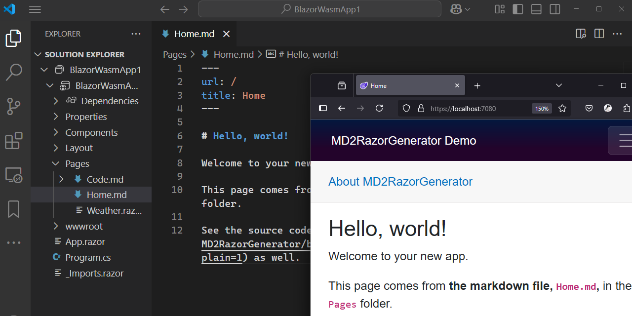Toggle the Firefox sidebar button
632x316 pixels.
point(323,109)
